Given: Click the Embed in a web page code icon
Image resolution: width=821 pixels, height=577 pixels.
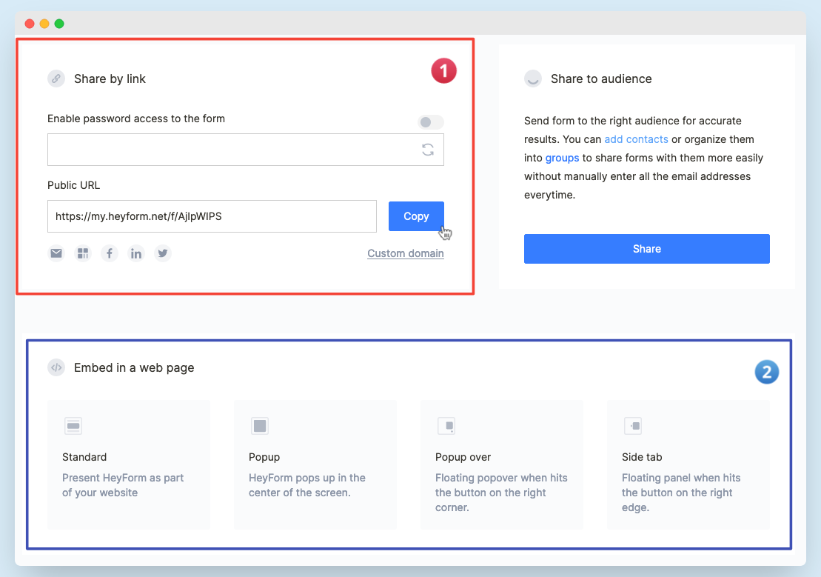Looking at the screenshot, I should (56, 367).
